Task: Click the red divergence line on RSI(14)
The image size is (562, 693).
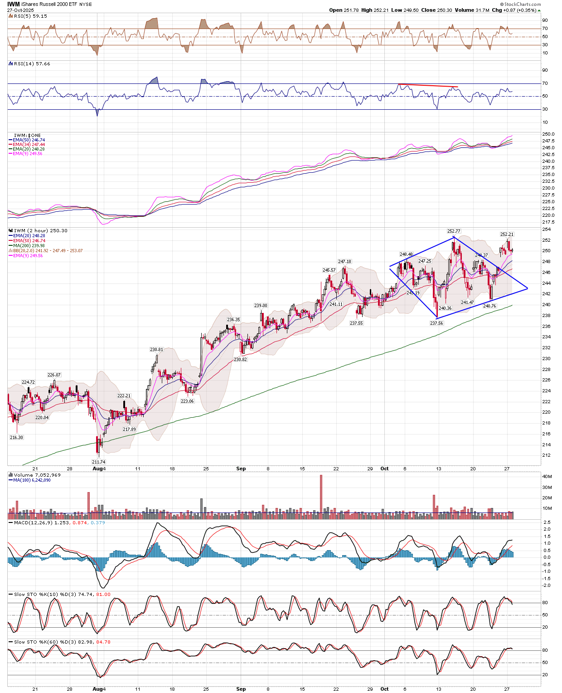Action: point(428,85)
